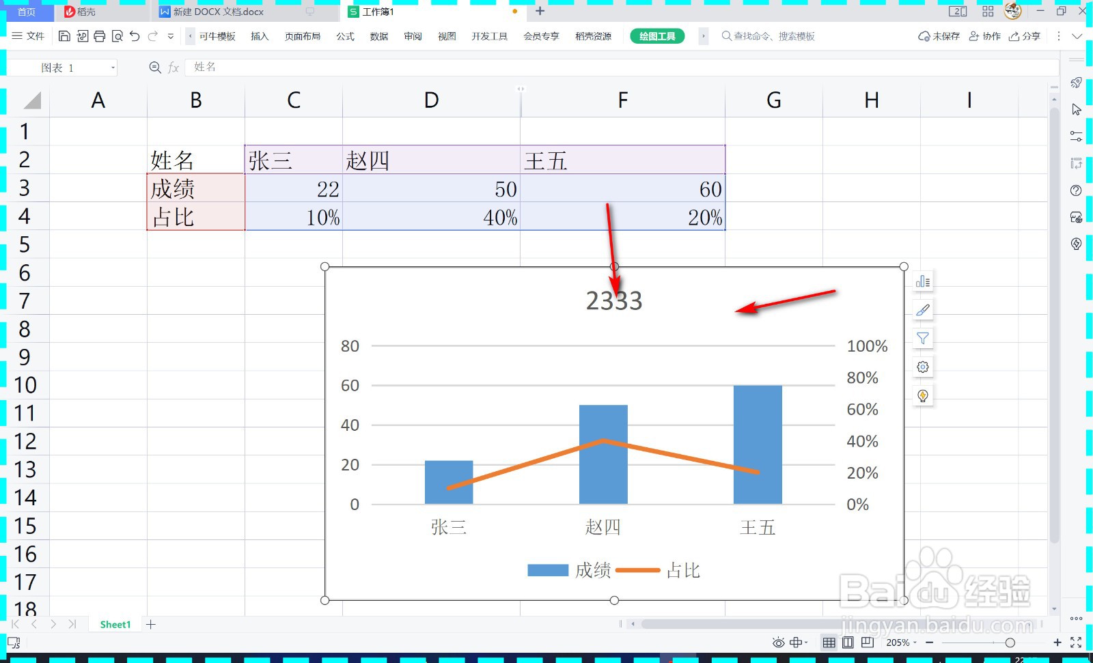Open the chart filter funnel button
1093x663 pixels.
[x=923, y=339]
